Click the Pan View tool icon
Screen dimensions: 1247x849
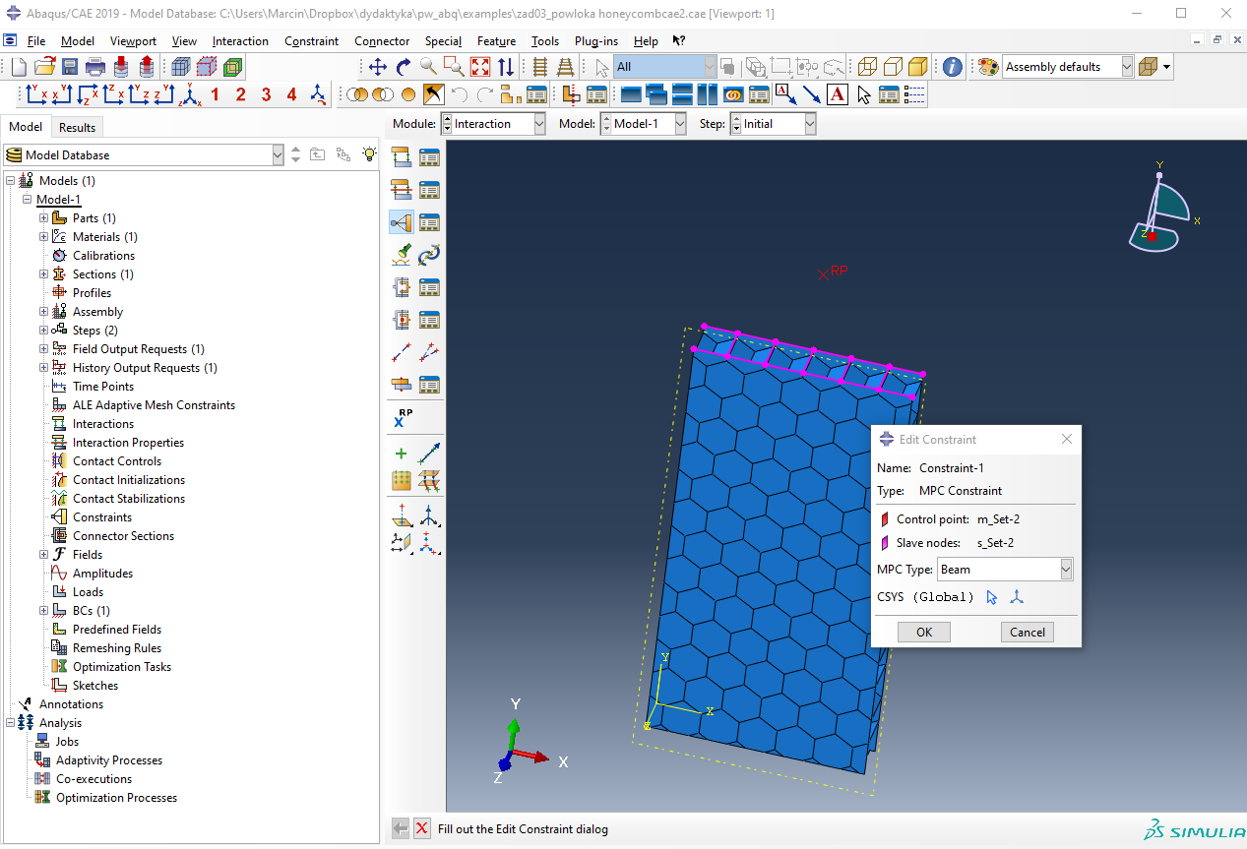pos(377,67)
